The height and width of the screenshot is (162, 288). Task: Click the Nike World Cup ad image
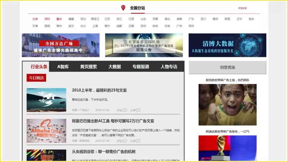click(227, 104)
